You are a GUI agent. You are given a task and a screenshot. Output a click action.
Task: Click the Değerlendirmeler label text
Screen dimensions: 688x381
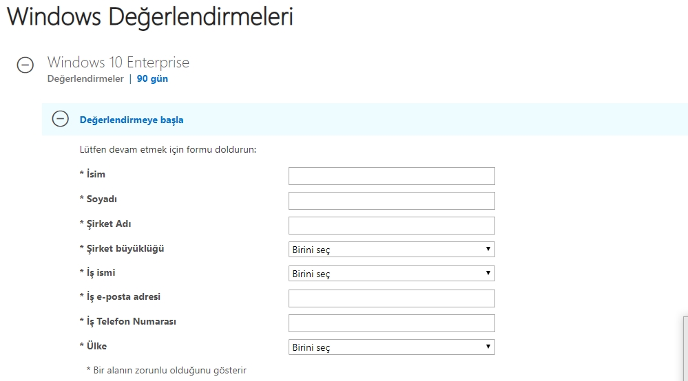click(85, 79)
